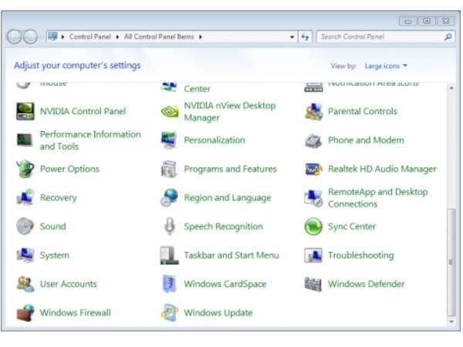Open the Personalization icon
This screenshot has height=347, width=463.
pyautogui.click(x=169, y=140)
